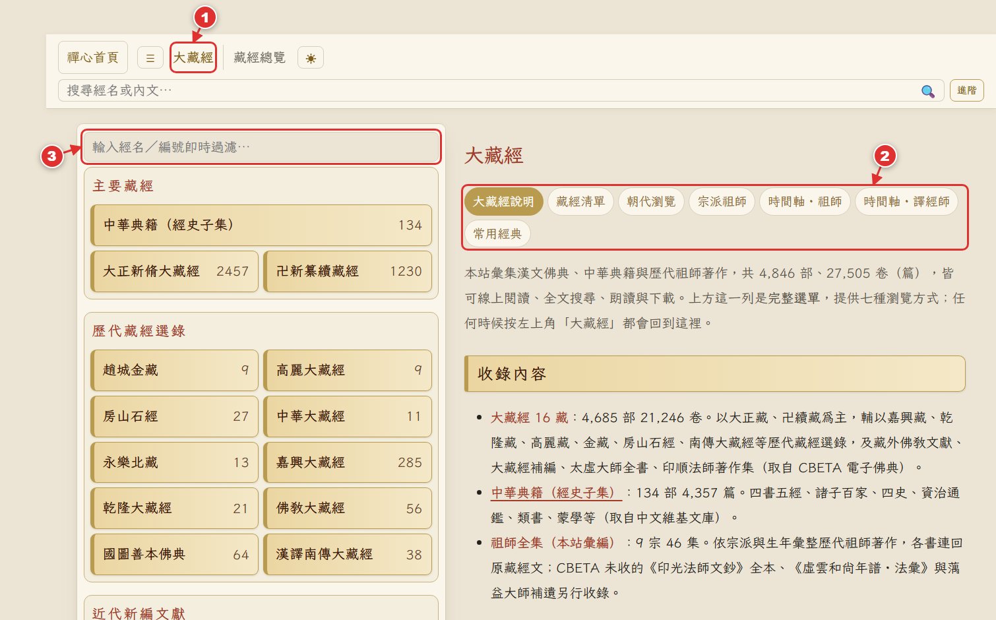Open 中華典籍（經史子集）card with 134
996x620 pixels.
(261, 225)
